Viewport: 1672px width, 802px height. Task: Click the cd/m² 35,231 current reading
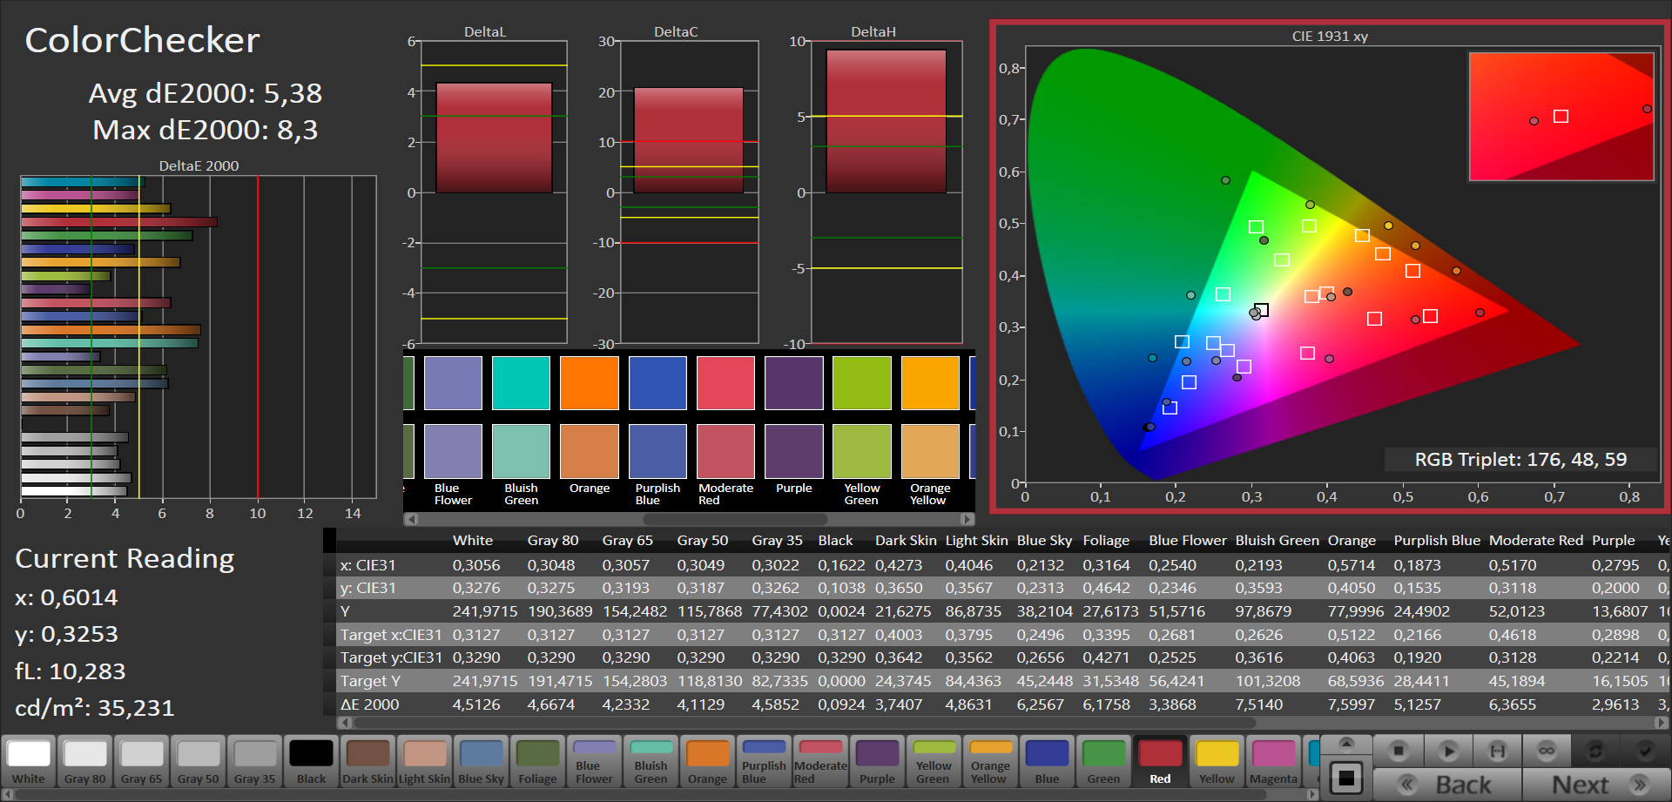point(94,708)
